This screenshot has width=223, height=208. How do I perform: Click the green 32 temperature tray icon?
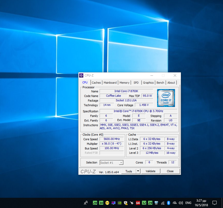pyautogui.click(x=144, y=203)
